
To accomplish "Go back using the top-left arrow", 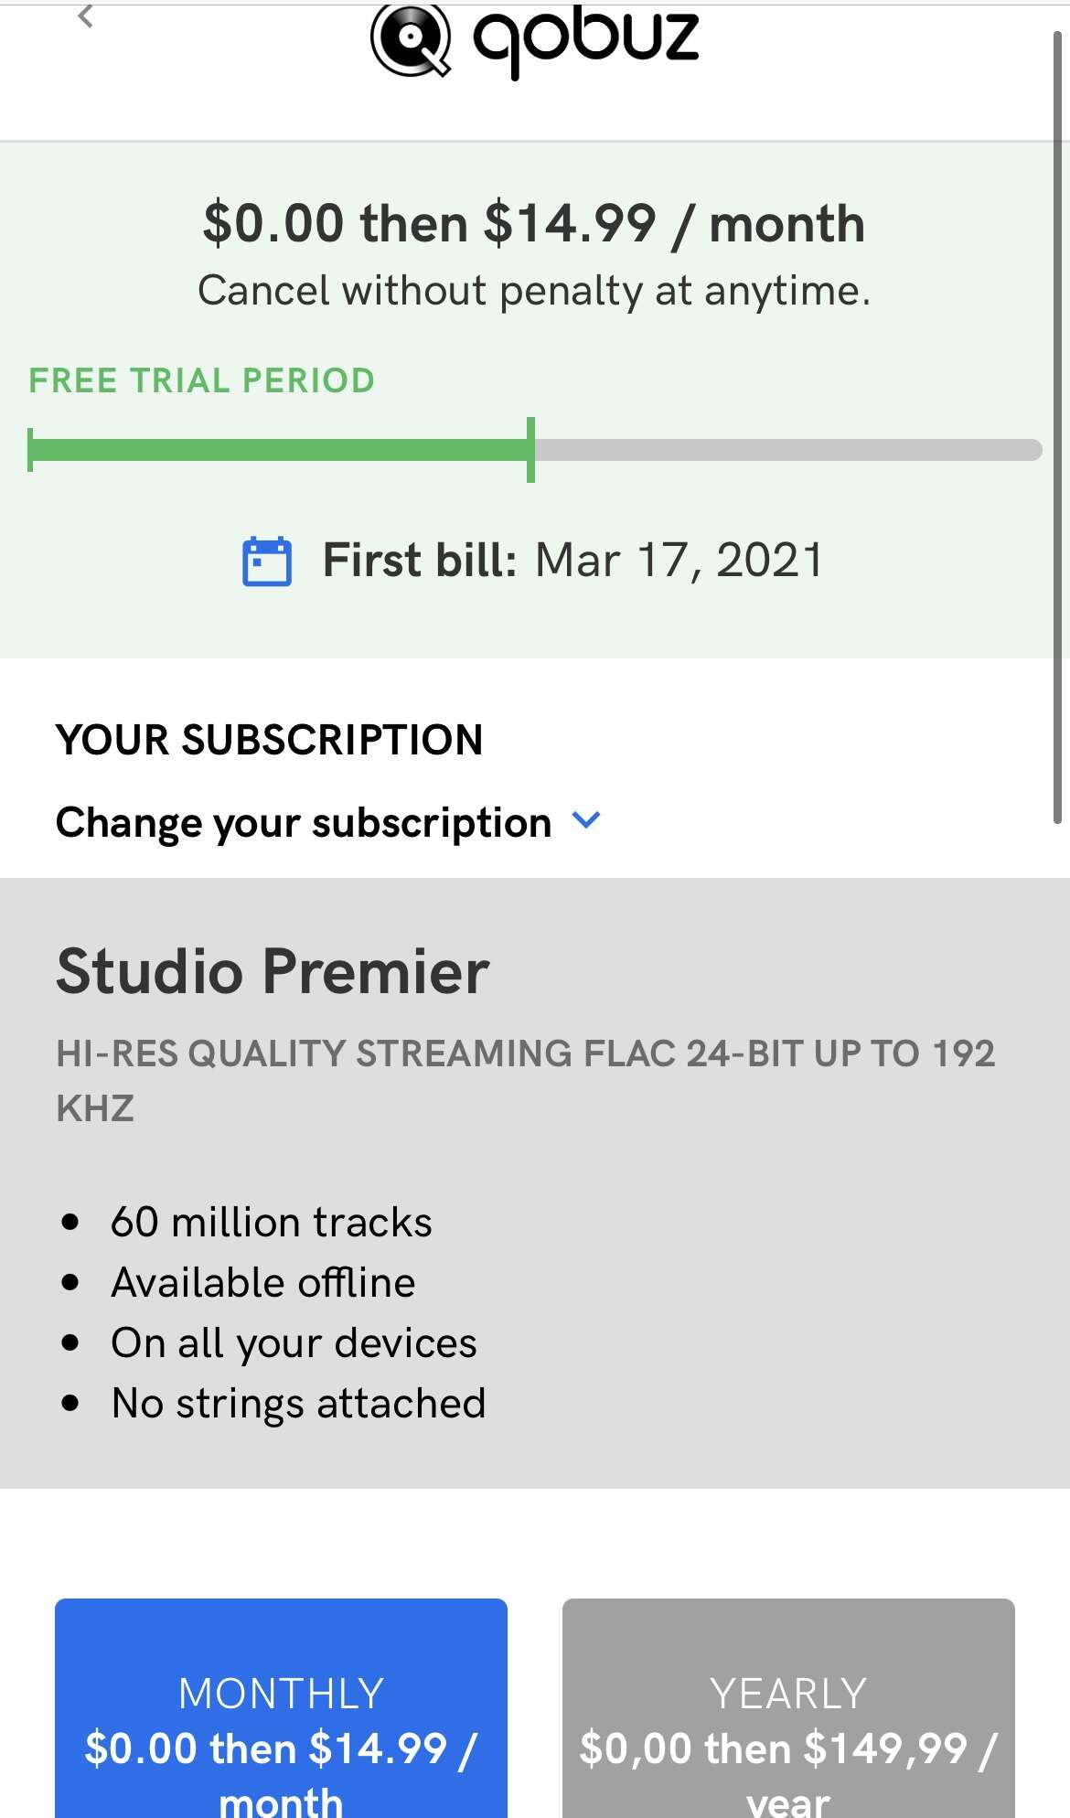I will (85, 16).
